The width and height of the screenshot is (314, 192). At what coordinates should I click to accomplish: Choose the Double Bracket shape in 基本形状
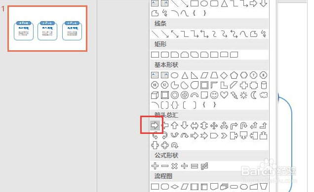pos(164,105)
